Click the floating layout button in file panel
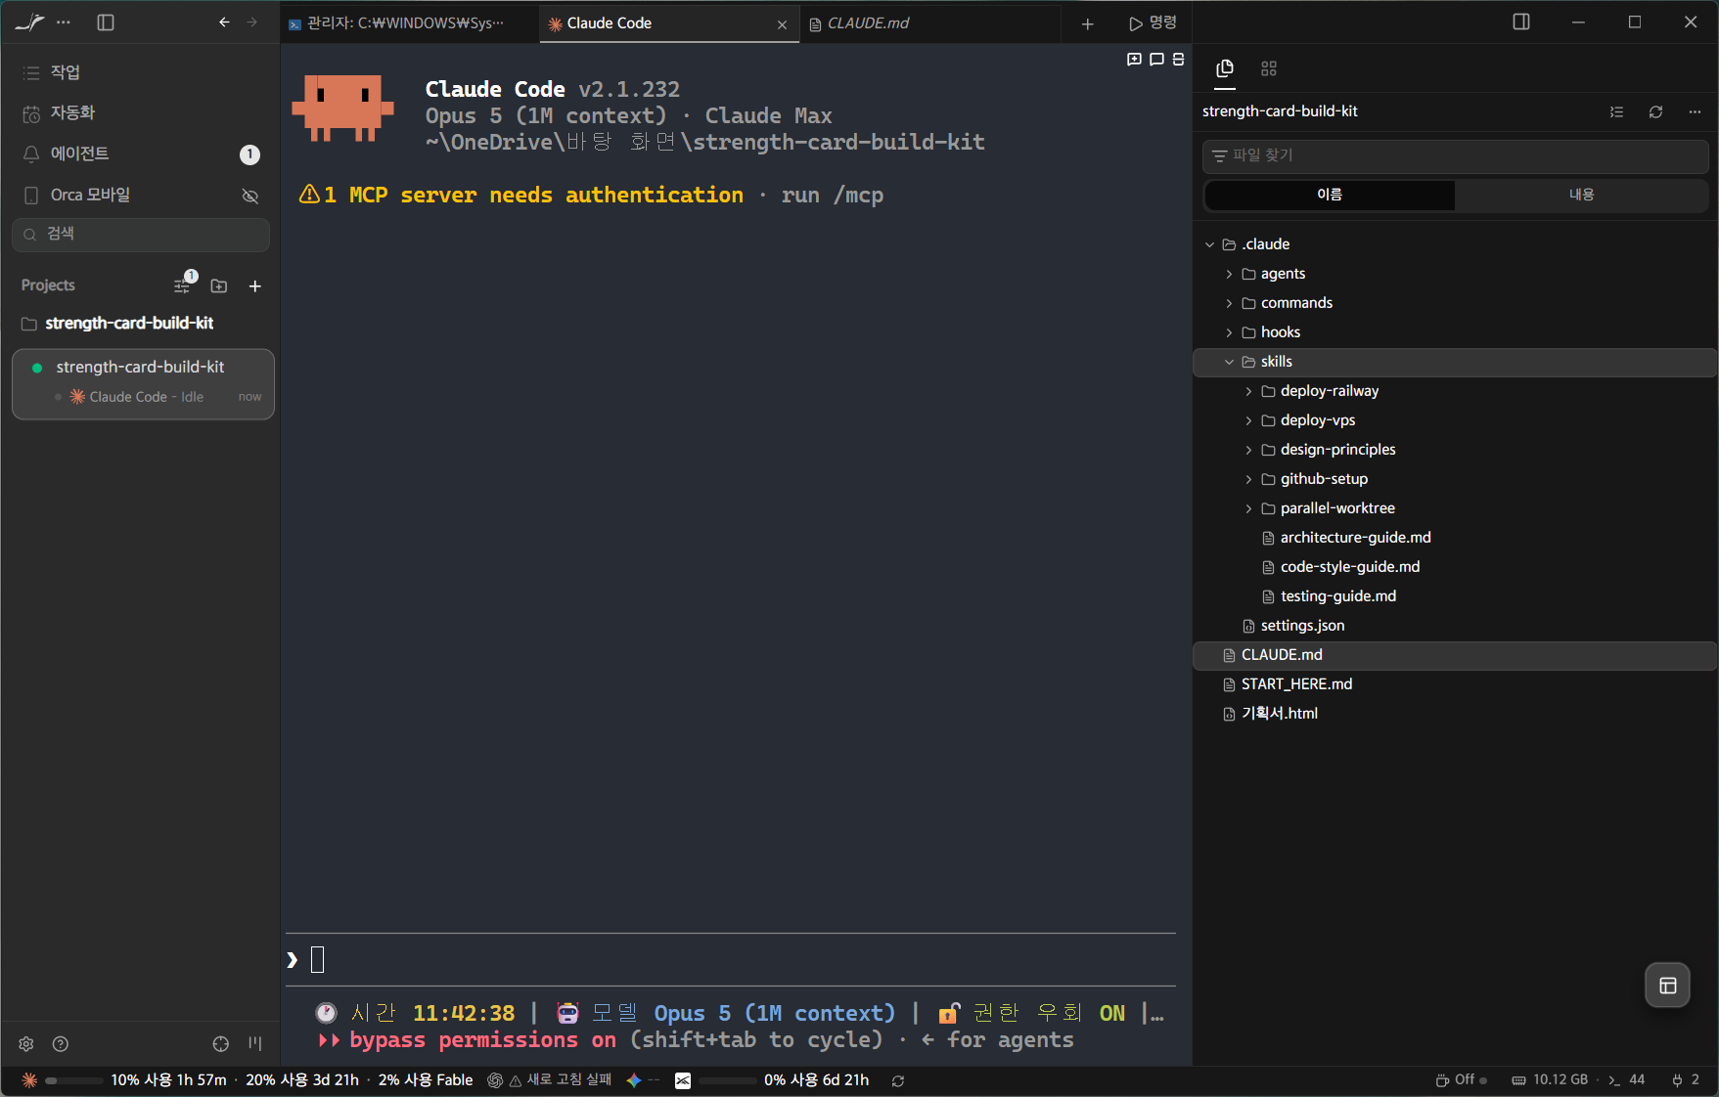Screen dimensions: 1719x1097 1667,986
